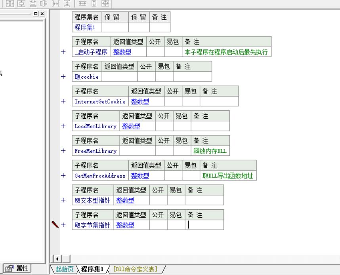Click the properties icon in the 属性 tab
This screenshot has width=340, height=275.
click(x=10, y=269)
